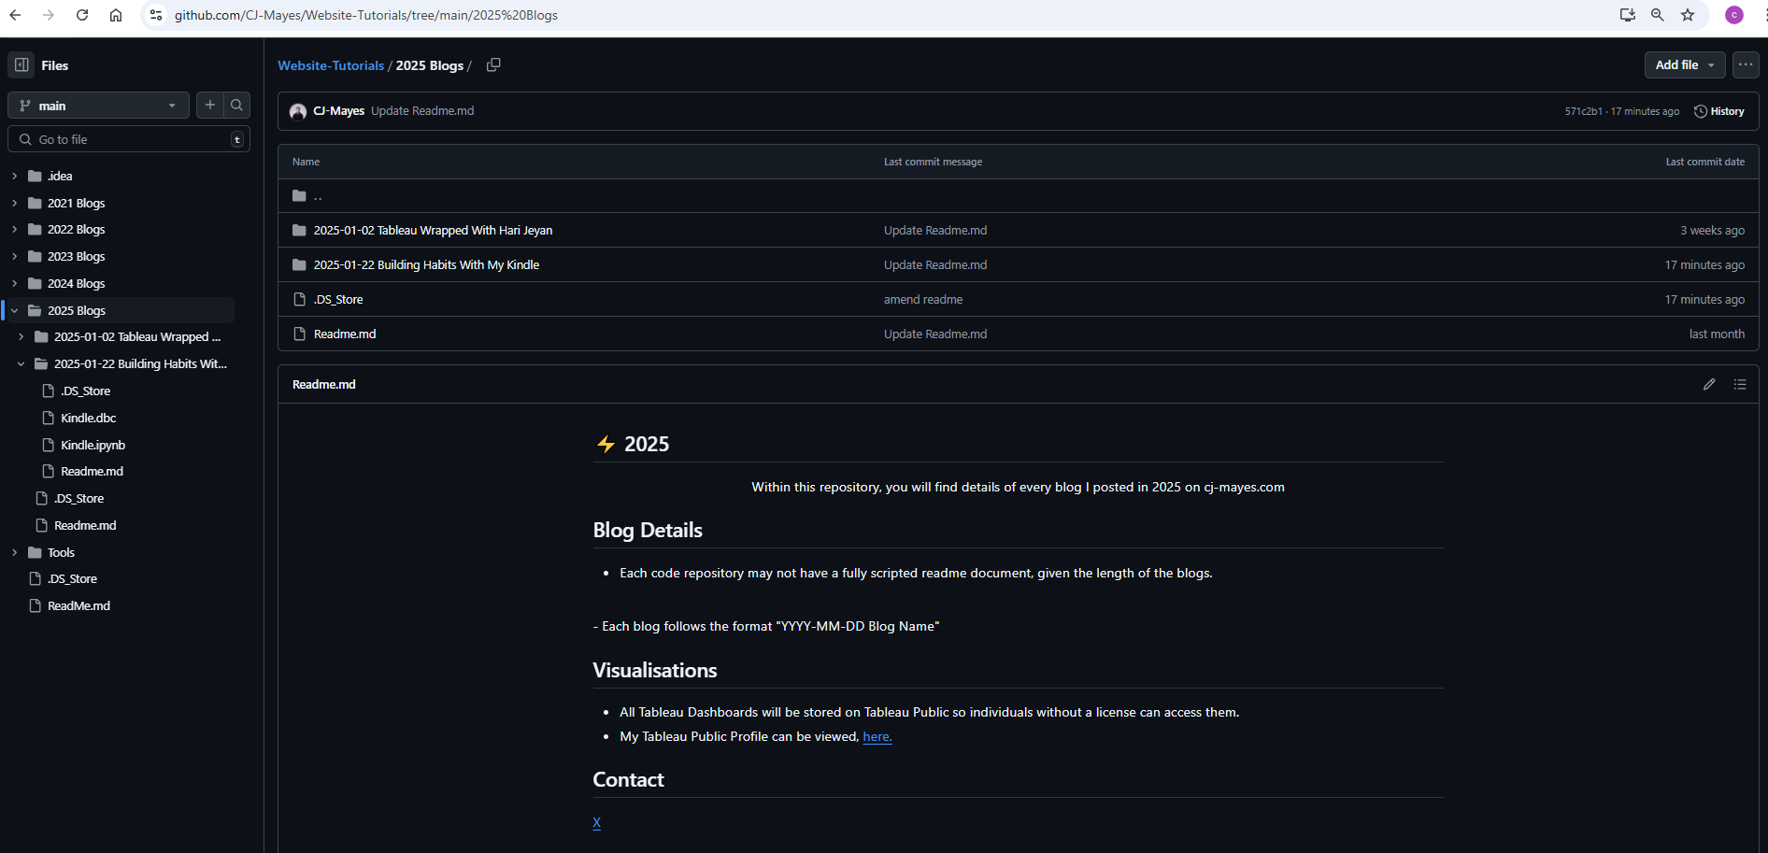
Task: Copy the path using copy icon
Action: click(493, 65)
